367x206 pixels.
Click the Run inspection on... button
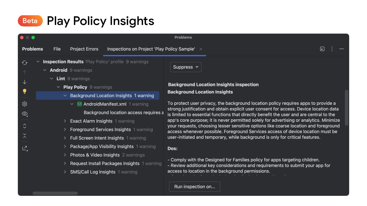point(195,187)
